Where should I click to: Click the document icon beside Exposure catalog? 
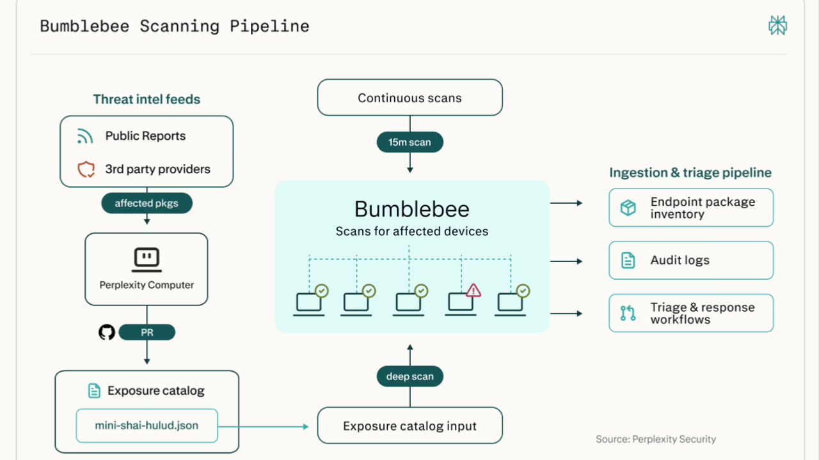(x=94, y=391)
